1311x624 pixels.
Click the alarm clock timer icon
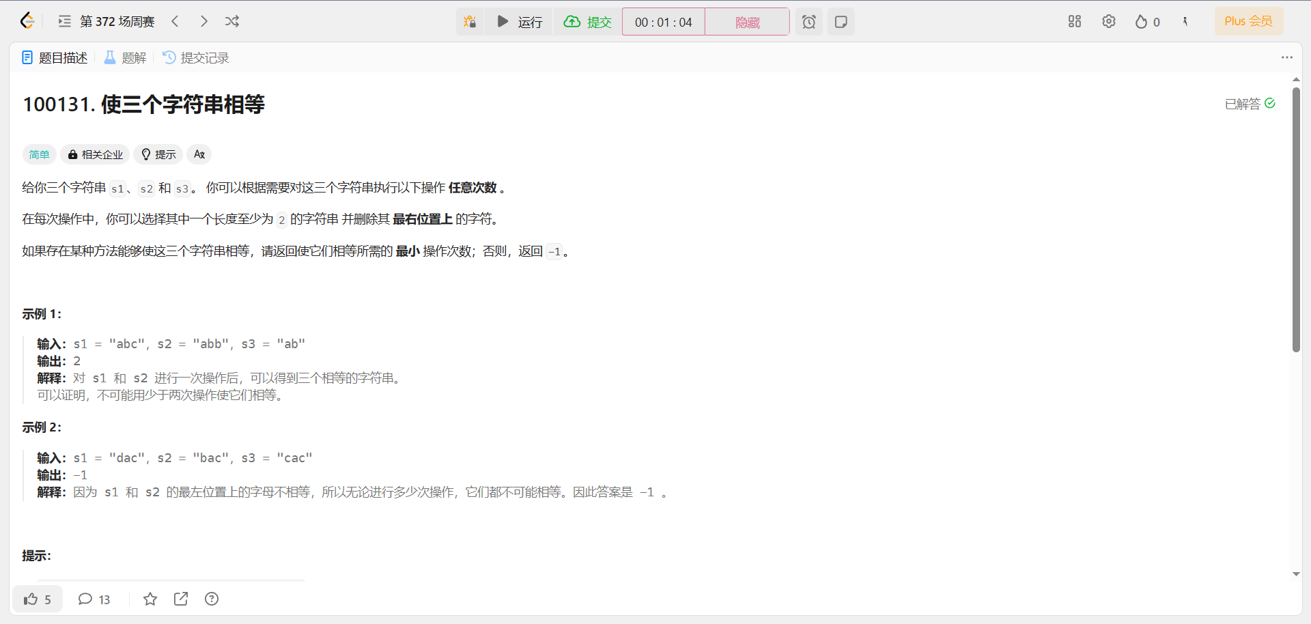pyautogui.click(x=809, y=22)
